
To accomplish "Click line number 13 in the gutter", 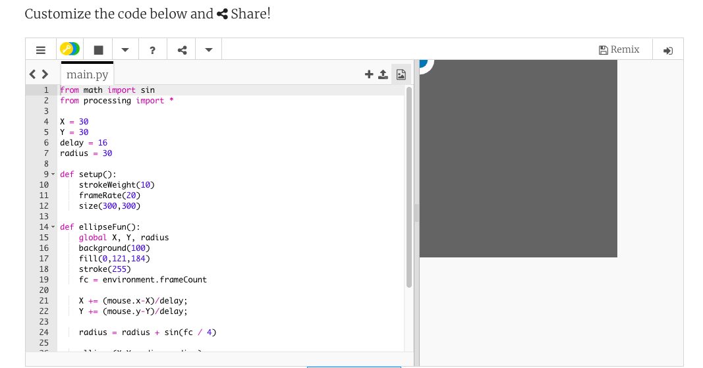I will click(43, 217).
